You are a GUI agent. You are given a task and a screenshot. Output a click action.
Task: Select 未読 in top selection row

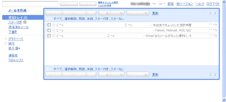pyautogui.click(x=90, y=19)
